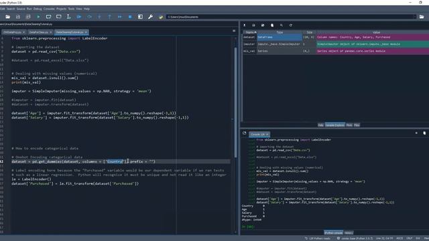This screenshot has height=241, width=429.
Task: Open the Search menu
Action: coord(11,9)
